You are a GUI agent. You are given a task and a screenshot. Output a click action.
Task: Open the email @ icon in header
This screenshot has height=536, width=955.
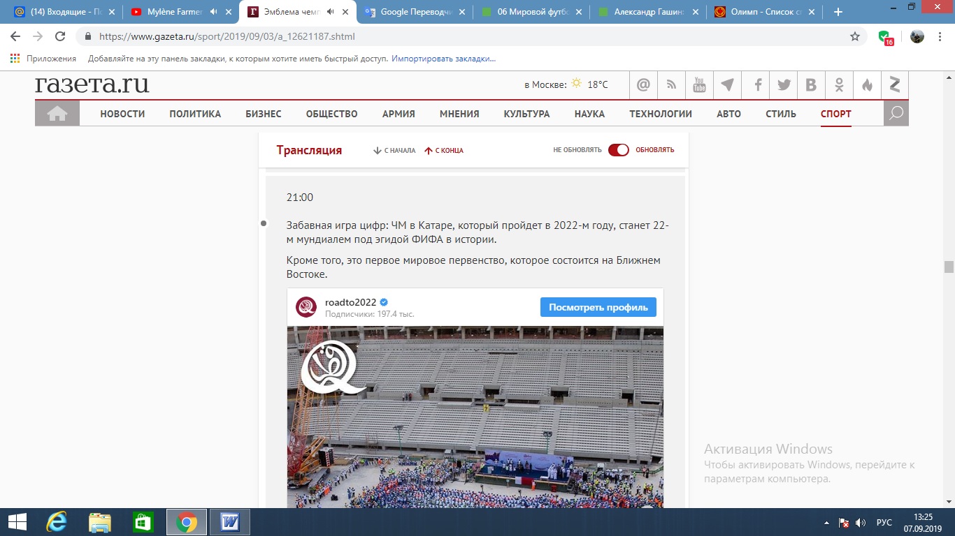pyautogui.click(x=643, y=85)
